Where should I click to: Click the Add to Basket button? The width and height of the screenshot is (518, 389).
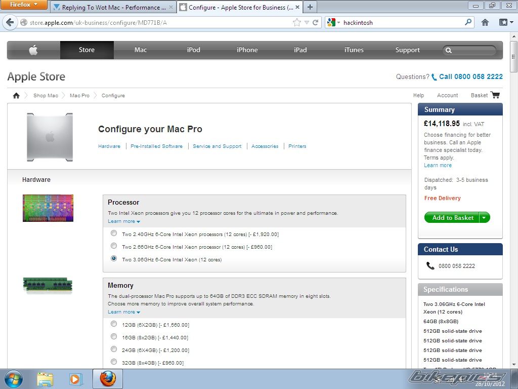pos(452,218)
